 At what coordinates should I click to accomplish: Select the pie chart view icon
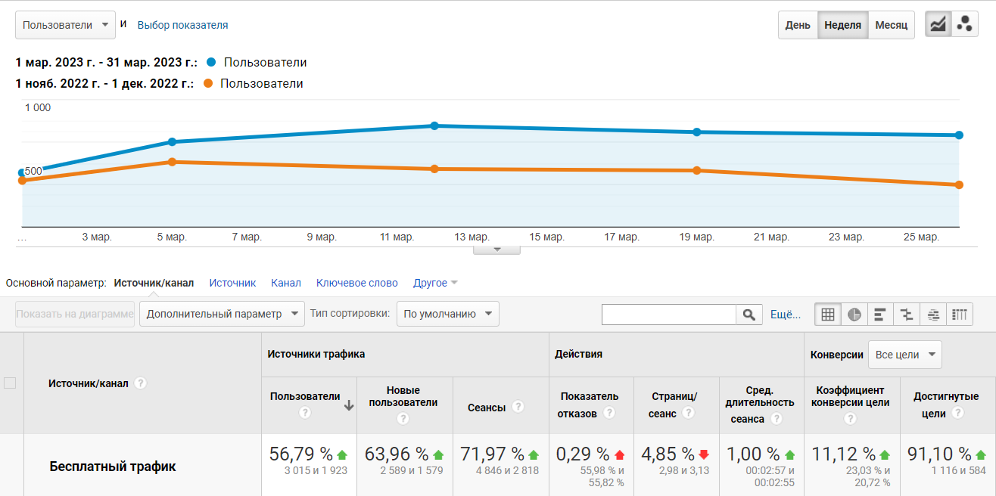854,314
